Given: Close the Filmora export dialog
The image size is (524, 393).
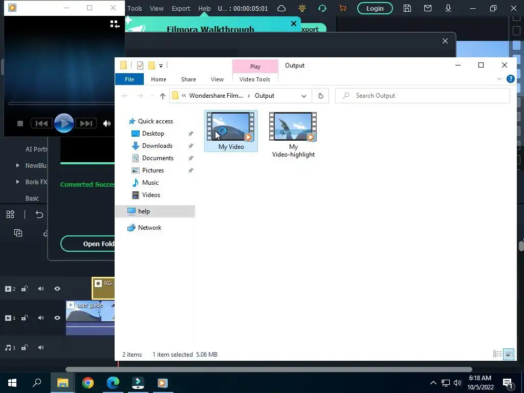Looking at the screenshot, I should coord(445,41).
